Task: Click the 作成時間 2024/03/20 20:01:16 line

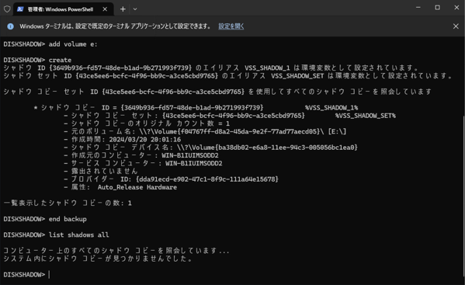Action: pyautogui.click(x=122, y=139)
